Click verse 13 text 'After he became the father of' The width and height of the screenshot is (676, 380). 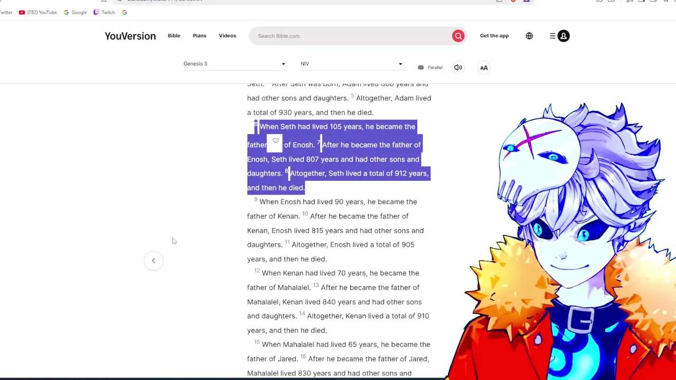(370, 287)
